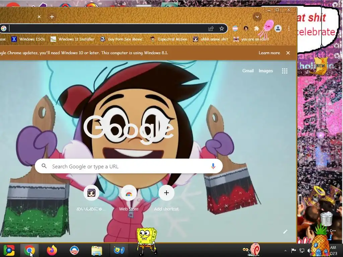
Task: Open you are an idiot bookmark
Action: click(251, 39)
